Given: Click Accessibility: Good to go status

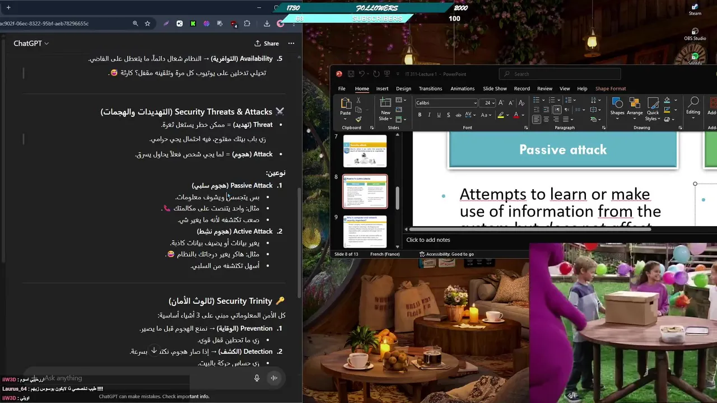Looking at the screenshot, I should 446,254.
